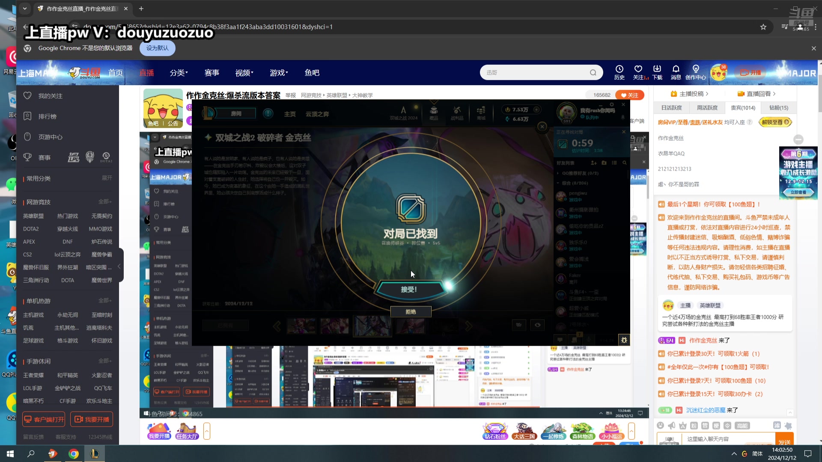The width and height of the screenshot is (822, 462).
Task: Toggle the 滤 chat filter button
Action: [777, 425]
